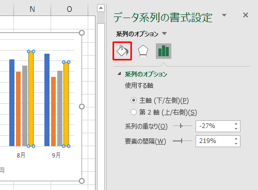
Task: Click the 系列のオプション section heading
Action: pyautogui.click(x=146, y=74)
